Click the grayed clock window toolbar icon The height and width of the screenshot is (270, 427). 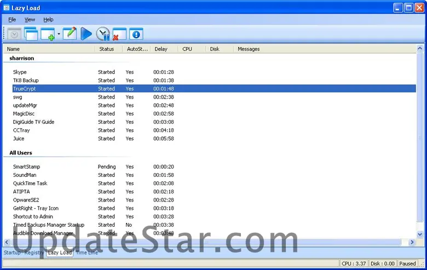click(14, 34)
